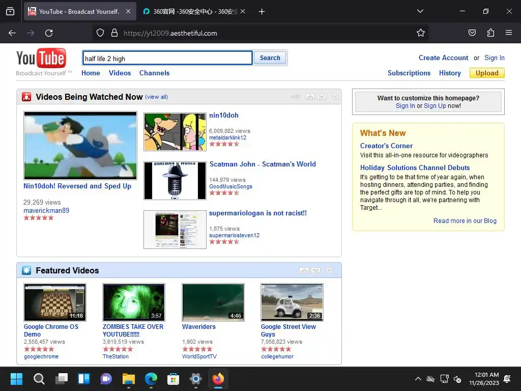Screen dimensions: 521x391
Task: Open Subscriptions link
Action: 409,73
